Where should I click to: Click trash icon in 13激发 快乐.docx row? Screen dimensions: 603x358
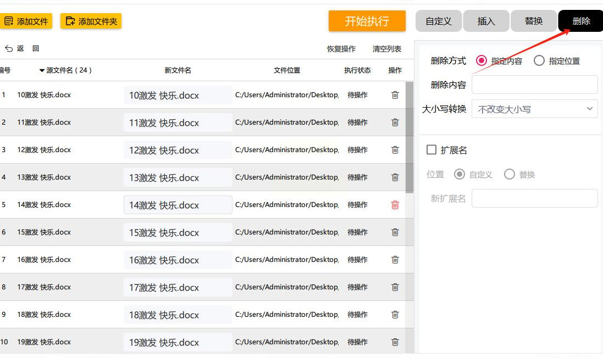tap(395, 177)
